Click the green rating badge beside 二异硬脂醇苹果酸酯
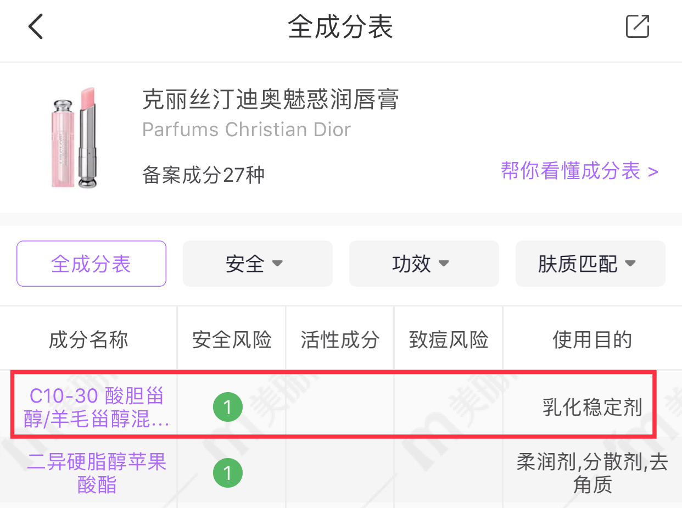 coord(227,472)
